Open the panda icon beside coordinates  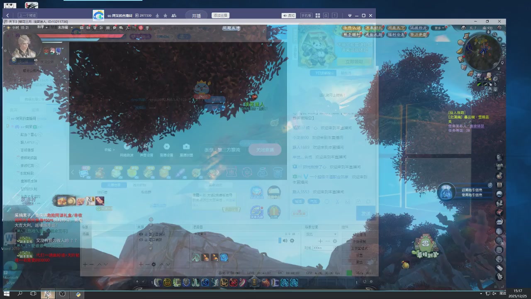pos(463,28)
